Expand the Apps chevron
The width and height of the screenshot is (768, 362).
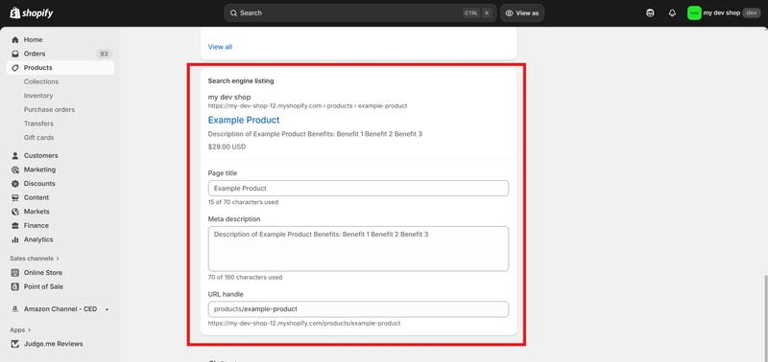tap(29, 330)
